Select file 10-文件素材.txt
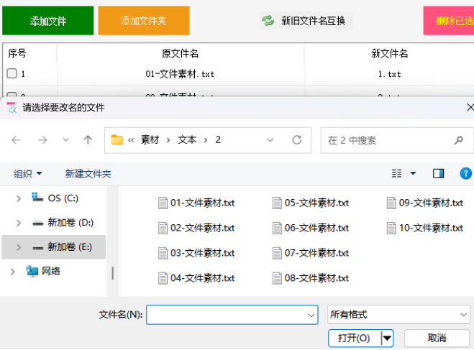Image resolution: width=474 pixels, height=350 pixels. [425, 228]
